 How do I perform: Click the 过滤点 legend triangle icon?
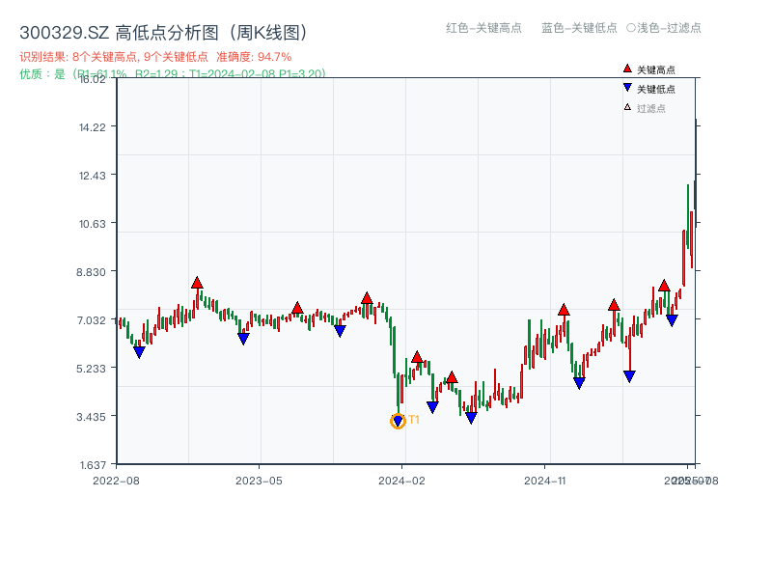coord(627,108)
